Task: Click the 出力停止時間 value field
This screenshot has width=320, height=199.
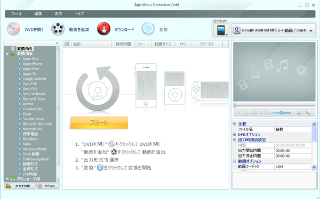Action: tap(293, 156)
